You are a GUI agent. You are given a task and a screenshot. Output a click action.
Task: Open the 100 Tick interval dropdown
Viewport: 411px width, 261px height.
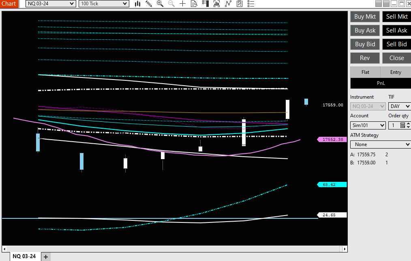[104, 4]
